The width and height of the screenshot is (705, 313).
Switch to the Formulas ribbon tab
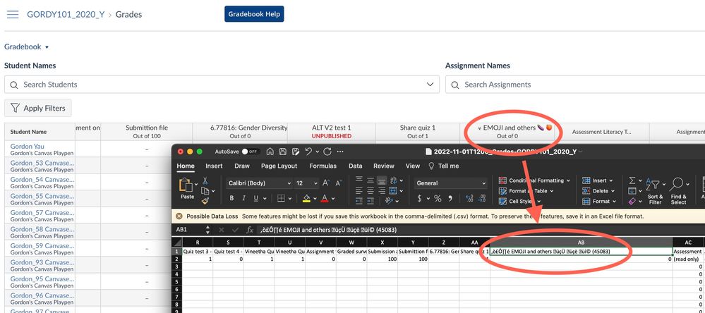(324, 166)
